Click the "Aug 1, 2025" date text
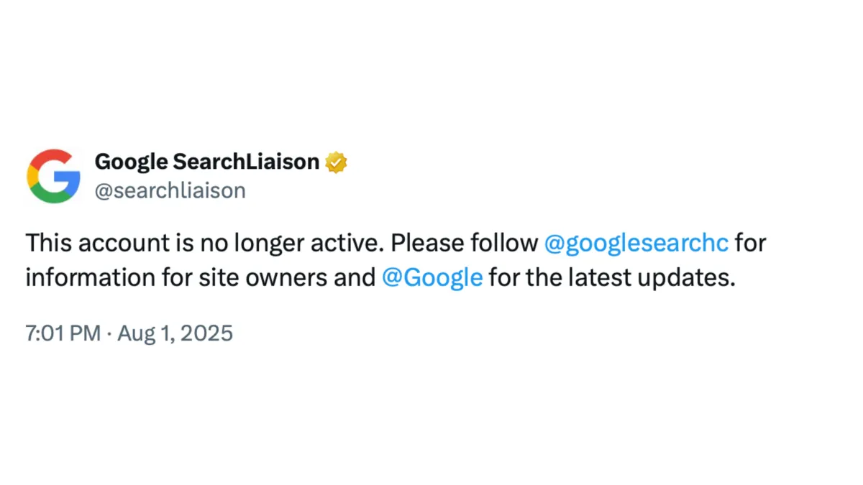 pos(175,333)
